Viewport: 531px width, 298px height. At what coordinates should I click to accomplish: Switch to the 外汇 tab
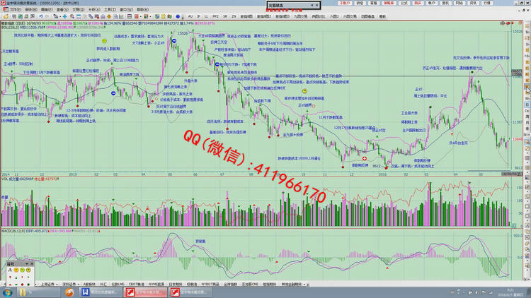pyautogui.click(x=103, y=285)
